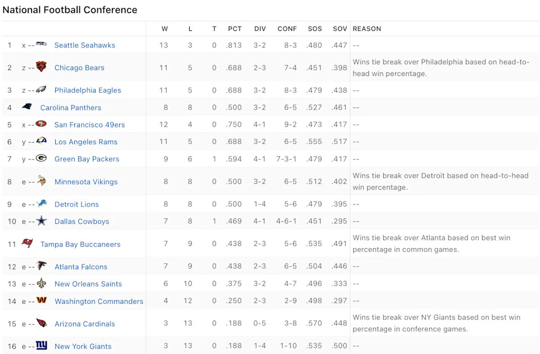Open the Tampa Bay Buccaneers link
Screen dimensions: 540x354
(x=80, y=244)
